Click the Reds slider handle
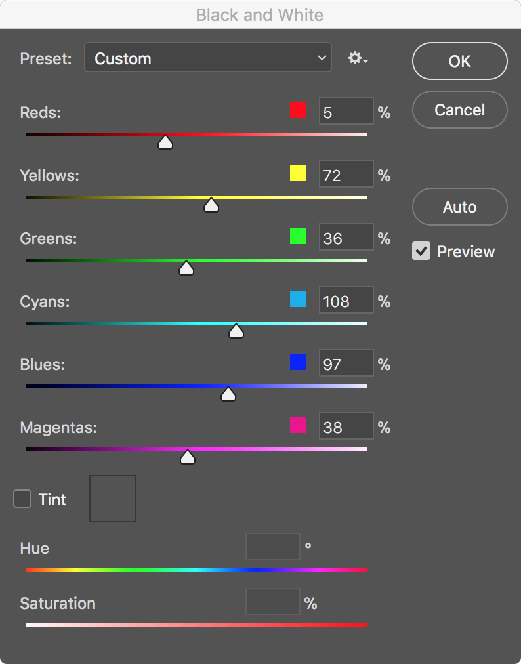This screenshot has height=664, width=521. [x=165, y=142]
